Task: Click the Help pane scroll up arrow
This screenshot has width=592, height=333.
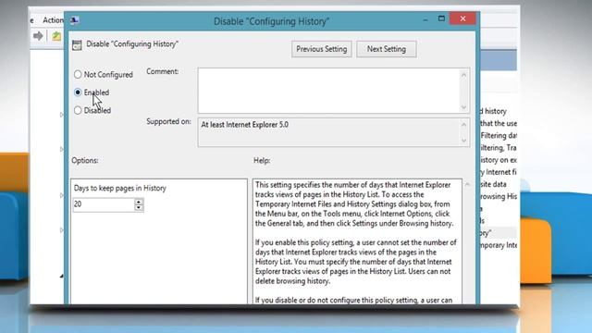Action: 467,184
